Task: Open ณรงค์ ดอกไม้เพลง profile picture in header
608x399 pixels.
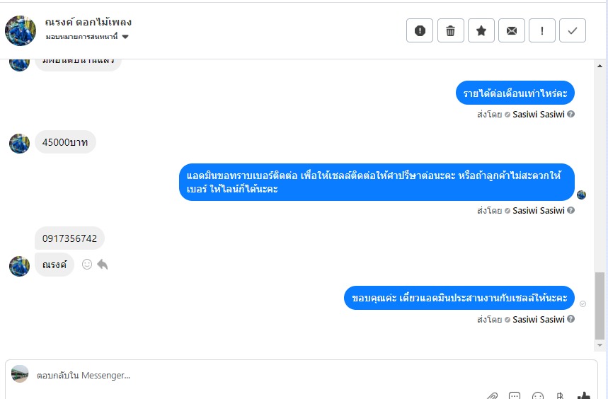Action: tap(21, 30)
